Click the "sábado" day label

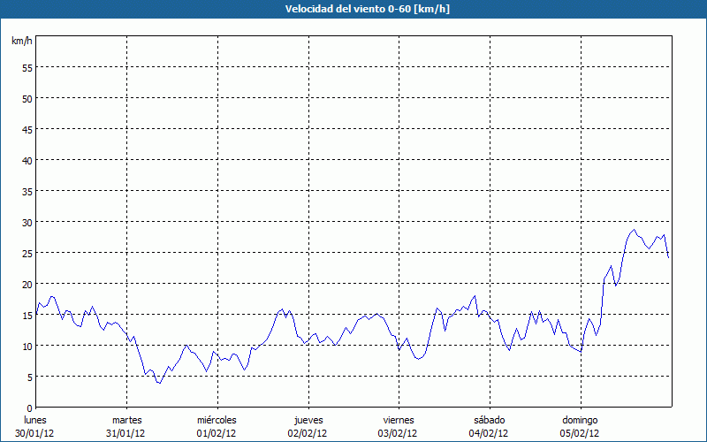489,420
